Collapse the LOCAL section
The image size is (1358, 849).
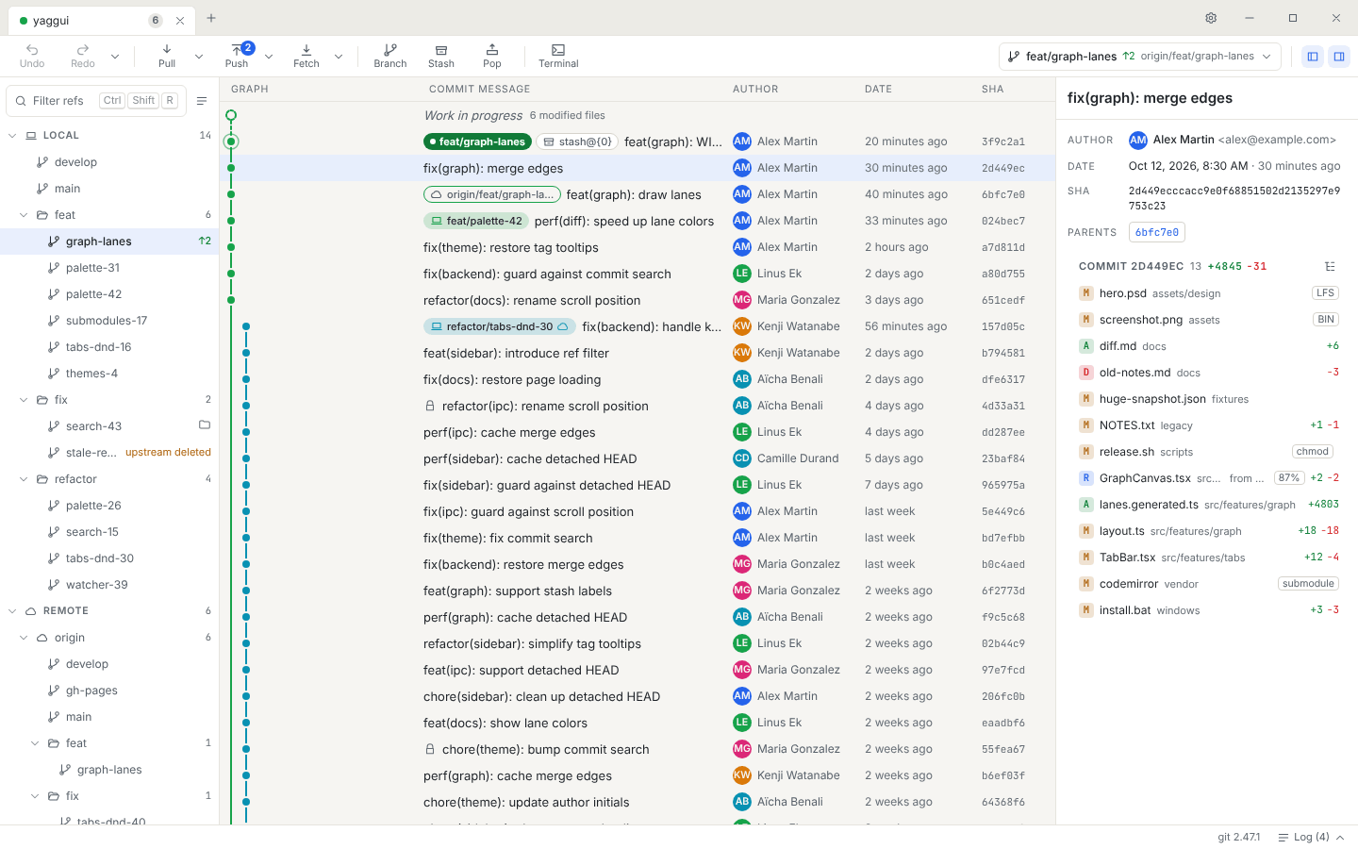[12, 136]
